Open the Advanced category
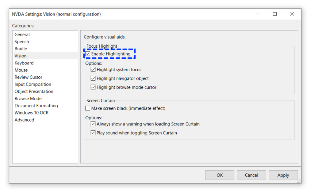Screen dimensions: 314x196 point(45,120)
